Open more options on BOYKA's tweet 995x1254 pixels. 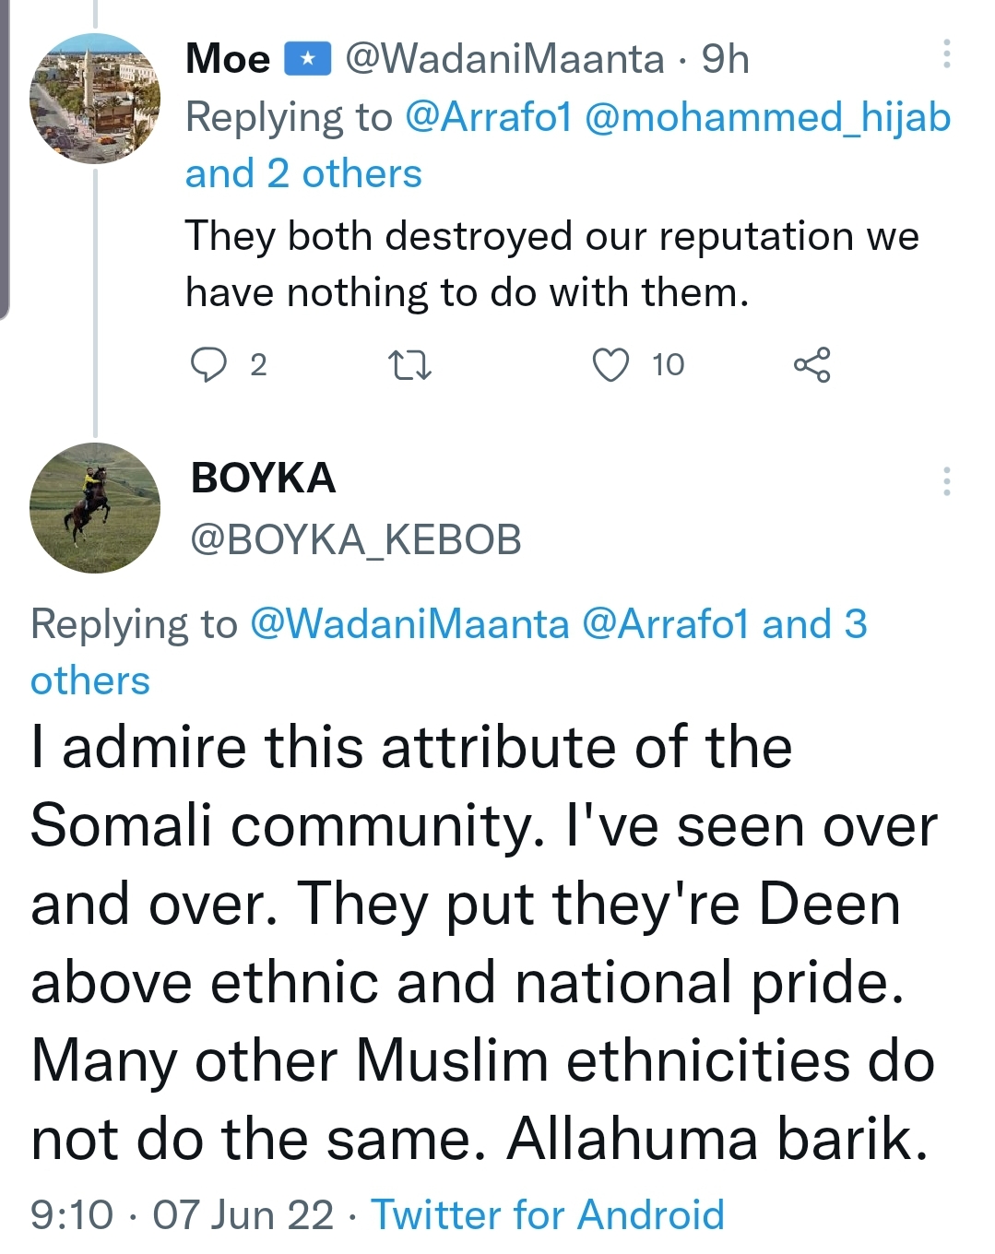(x=946, y=481)
